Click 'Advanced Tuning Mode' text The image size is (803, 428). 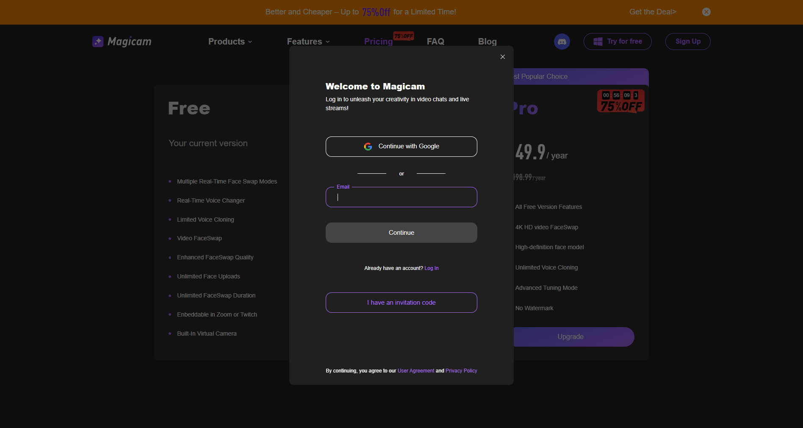click(546, 288)
